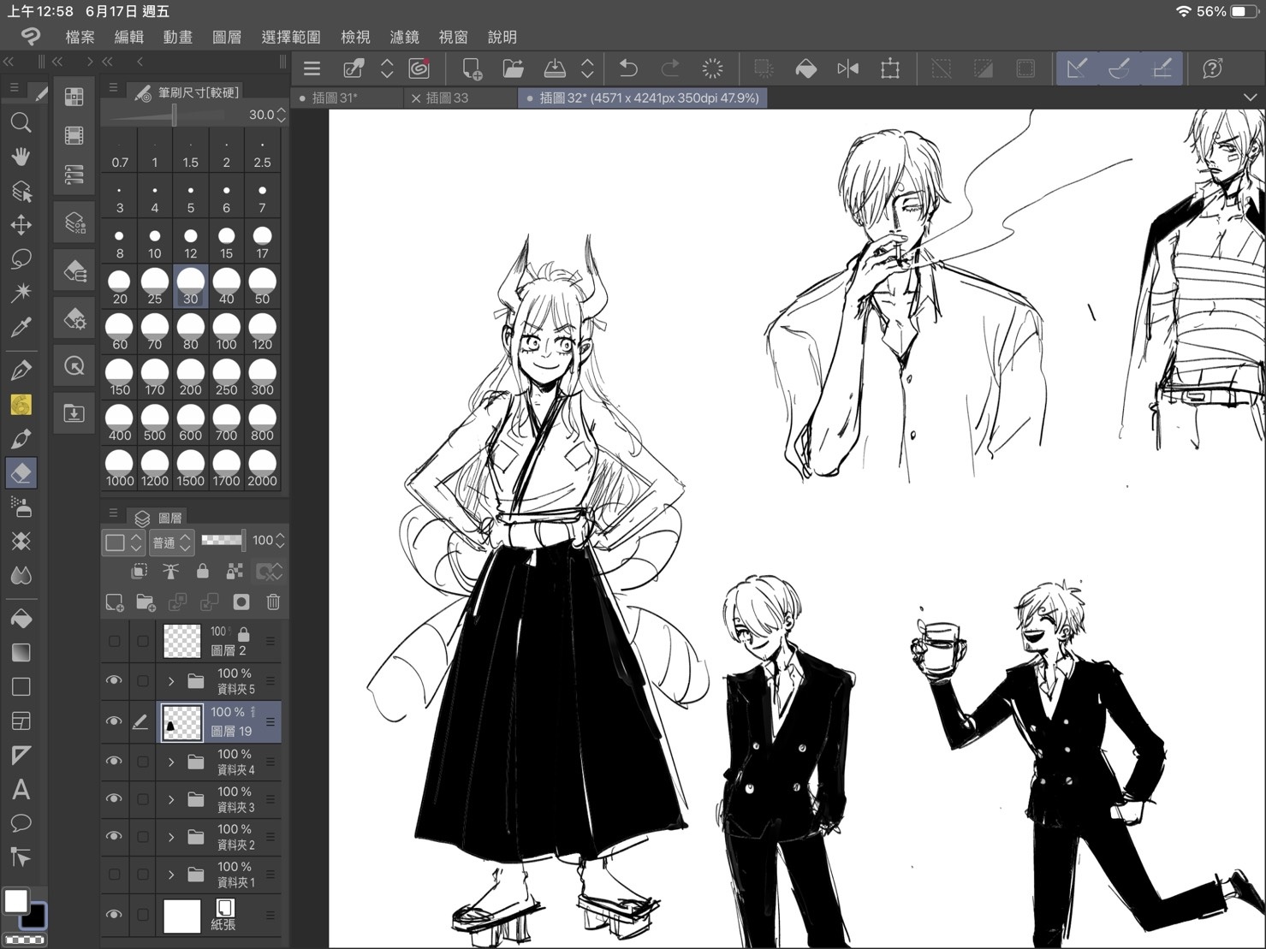Create new raster layer icon
This screenshot has height=949, width=1266.
pos(114,602)
